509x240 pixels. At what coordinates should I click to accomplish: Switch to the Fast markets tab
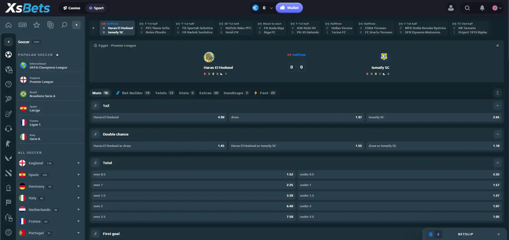click(x=265, y=93)
